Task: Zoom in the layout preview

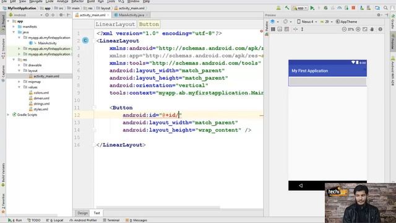Action: 358,29
